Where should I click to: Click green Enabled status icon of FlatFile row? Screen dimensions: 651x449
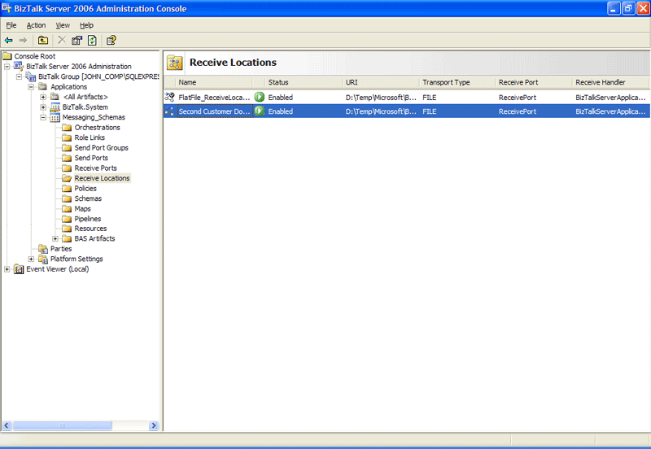tap(260, 97)
